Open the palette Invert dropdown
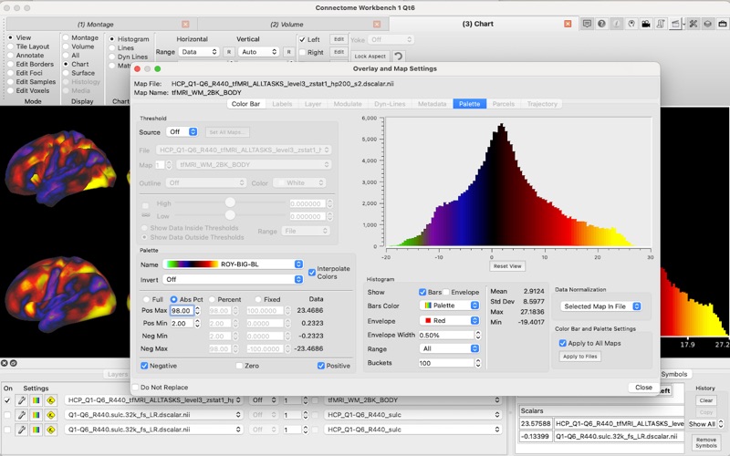730x456 pixels. coord(234,279)
